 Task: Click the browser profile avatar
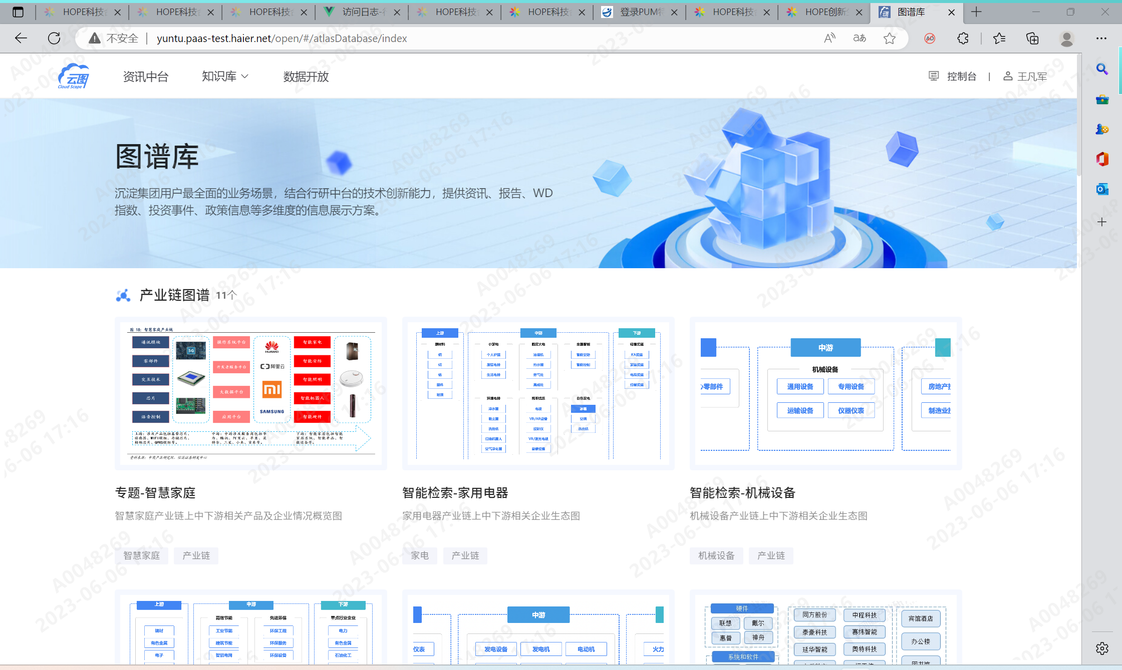point(1066,38)
